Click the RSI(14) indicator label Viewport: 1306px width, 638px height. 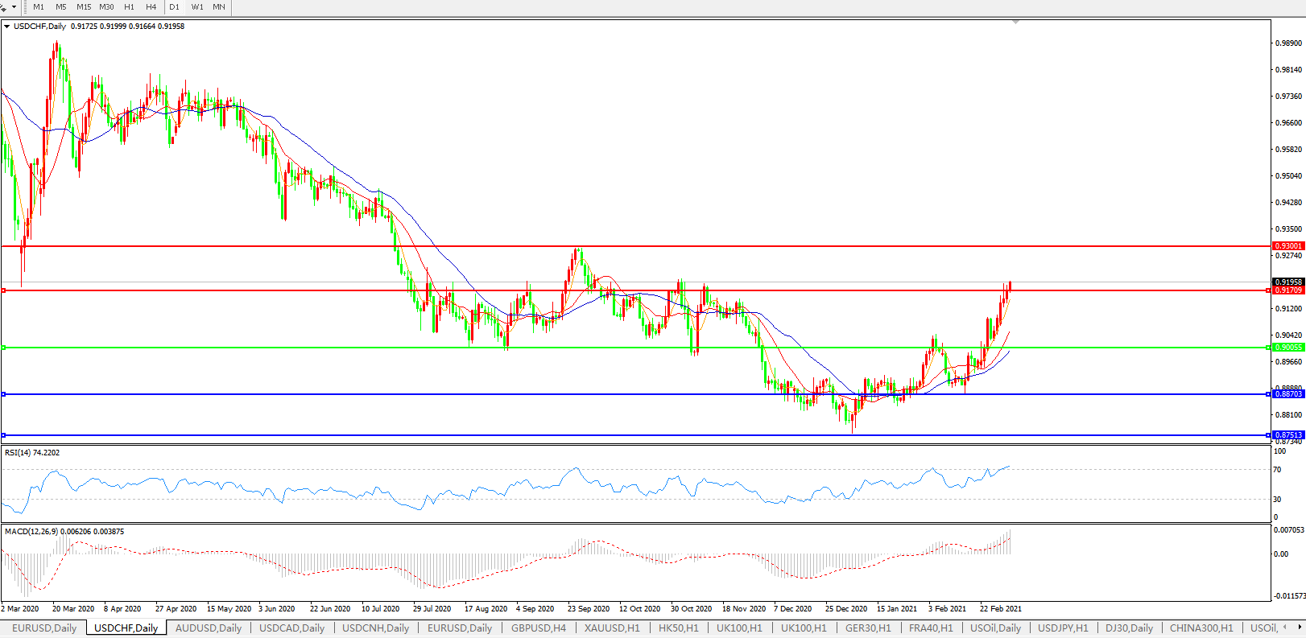point(32,453)
